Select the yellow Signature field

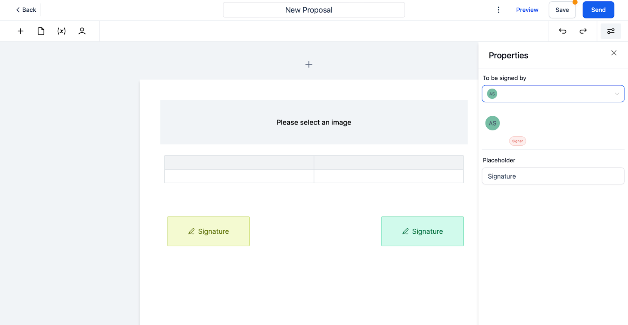pos(208,231)
